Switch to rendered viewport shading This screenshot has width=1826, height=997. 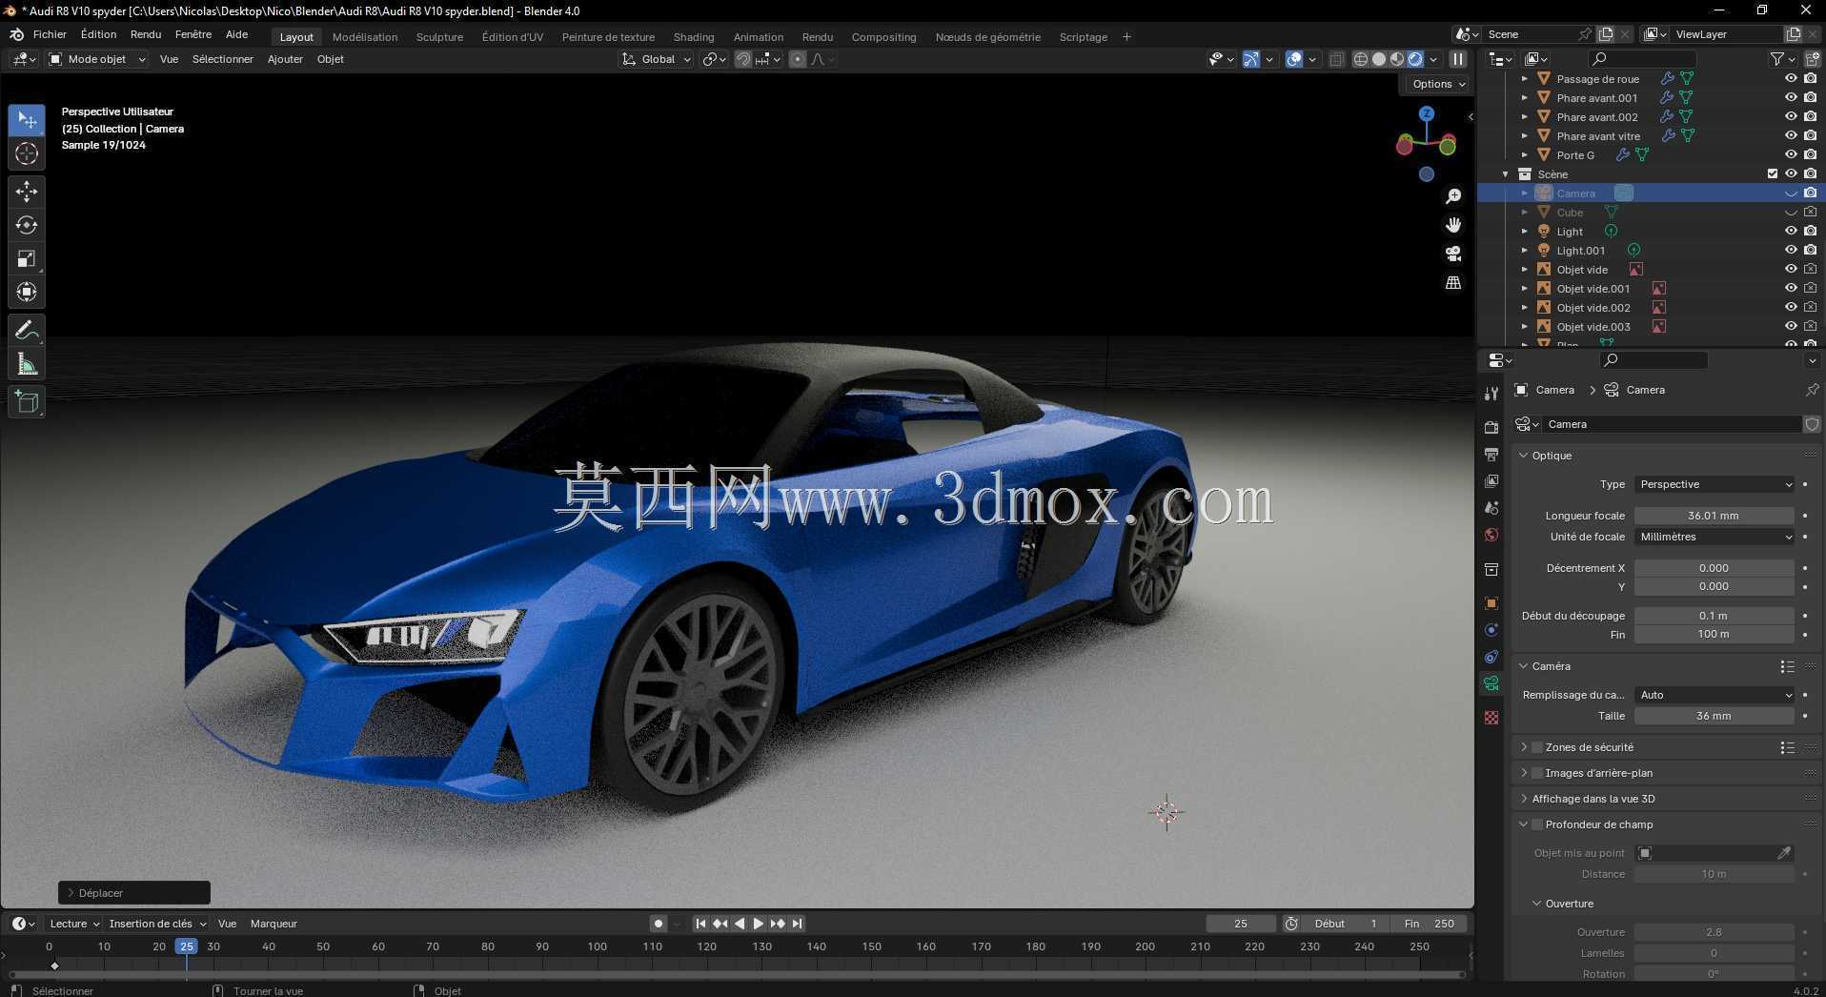tap(1415, 59)
